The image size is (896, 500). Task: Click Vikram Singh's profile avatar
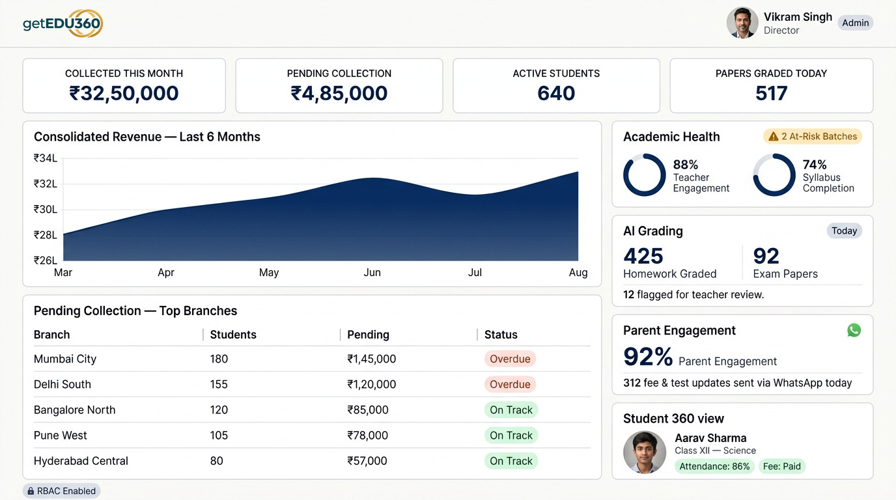(742, 23)
